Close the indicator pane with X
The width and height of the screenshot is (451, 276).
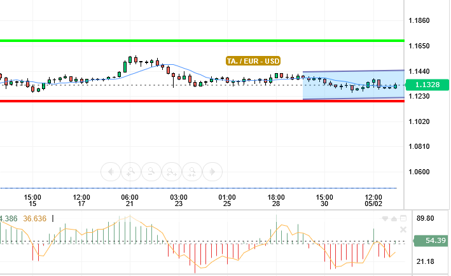click(403, 230)
